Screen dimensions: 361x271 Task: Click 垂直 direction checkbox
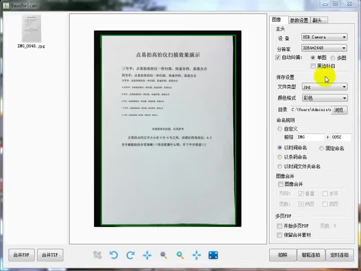(x=301, y=194)
